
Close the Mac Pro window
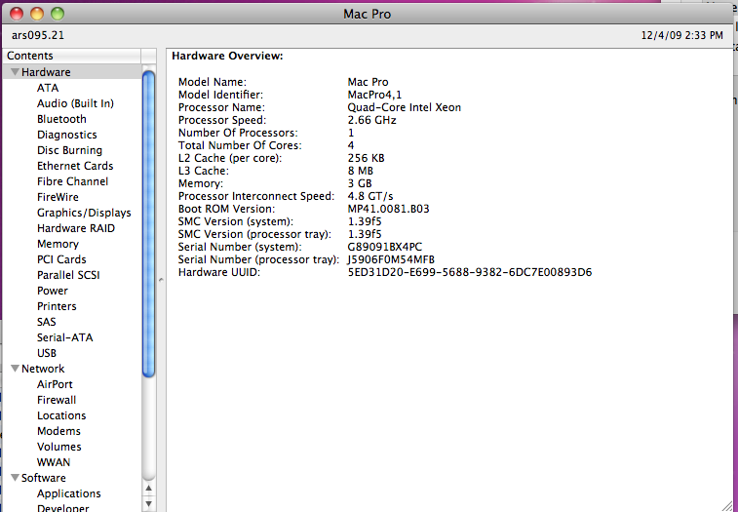[x=17, y=14]
